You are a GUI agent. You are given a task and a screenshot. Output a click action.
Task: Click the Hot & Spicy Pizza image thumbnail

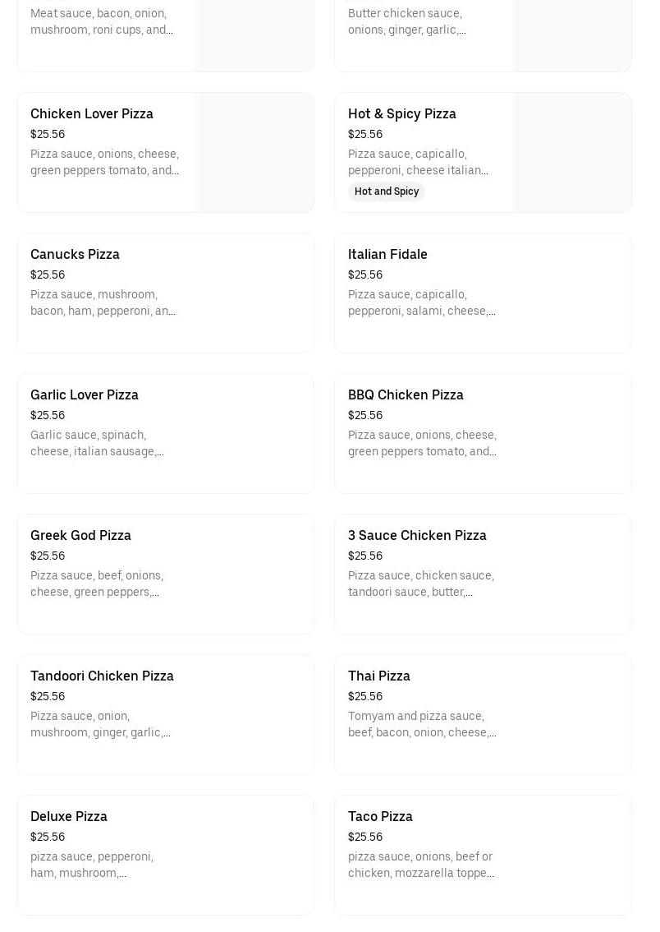pyautogui.click(x=571, y=153)
